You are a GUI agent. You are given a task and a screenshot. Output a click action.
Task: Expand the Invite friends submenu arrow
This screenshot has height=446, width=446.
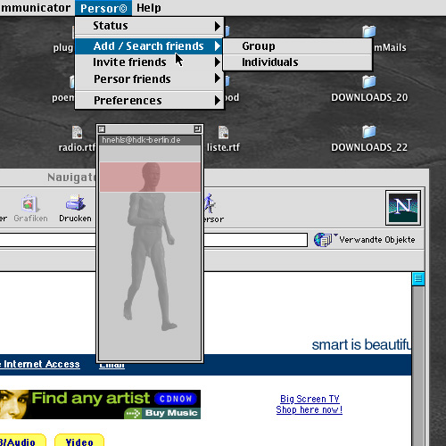[x=218, y=62]
